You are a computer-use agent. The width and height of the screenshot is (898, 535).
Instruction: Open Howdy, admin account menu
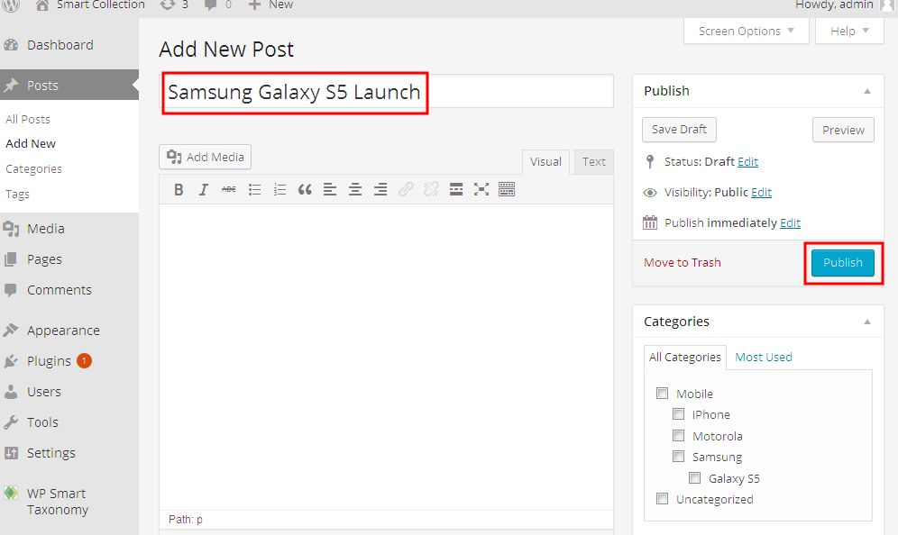pyautogui.click(x=845, y=5)
